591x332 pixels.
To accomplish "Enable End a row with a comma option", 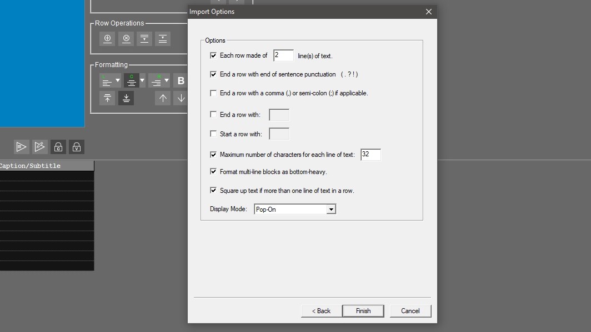I will pyautogui.click(x=213, y=93).
